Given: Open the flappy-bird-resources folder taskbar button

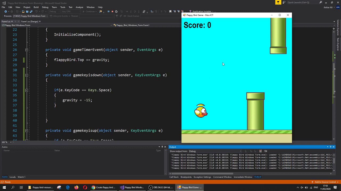Looking at the screenshot, I should coord(40,187).
